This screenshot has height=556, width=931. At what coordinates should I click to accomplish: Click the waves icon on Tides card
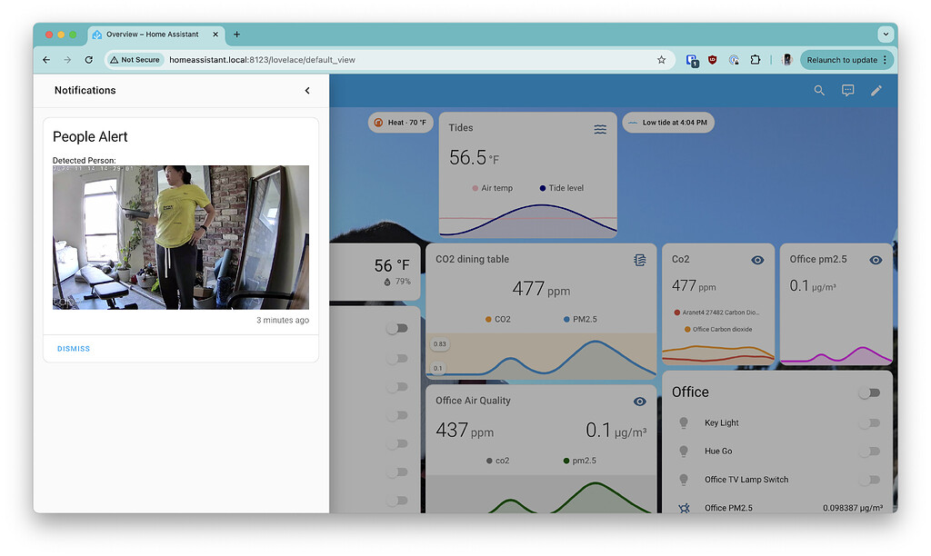(600, 129)
